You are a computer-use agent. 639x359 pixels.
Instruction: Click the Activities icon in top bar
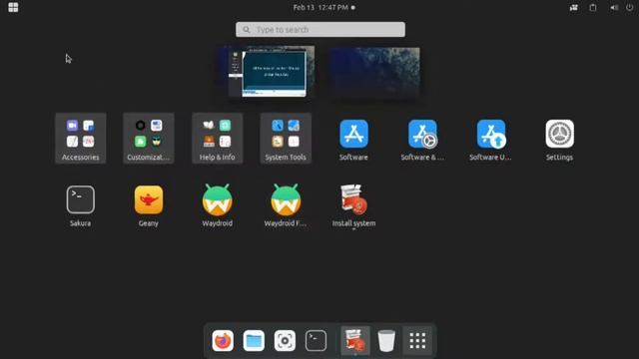(x=13, y=7)
